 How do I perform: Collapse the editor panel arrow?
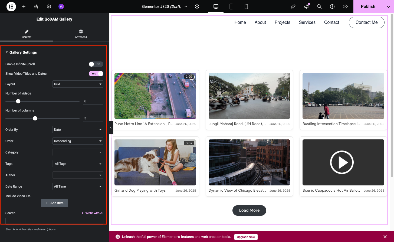pos(111,127)
